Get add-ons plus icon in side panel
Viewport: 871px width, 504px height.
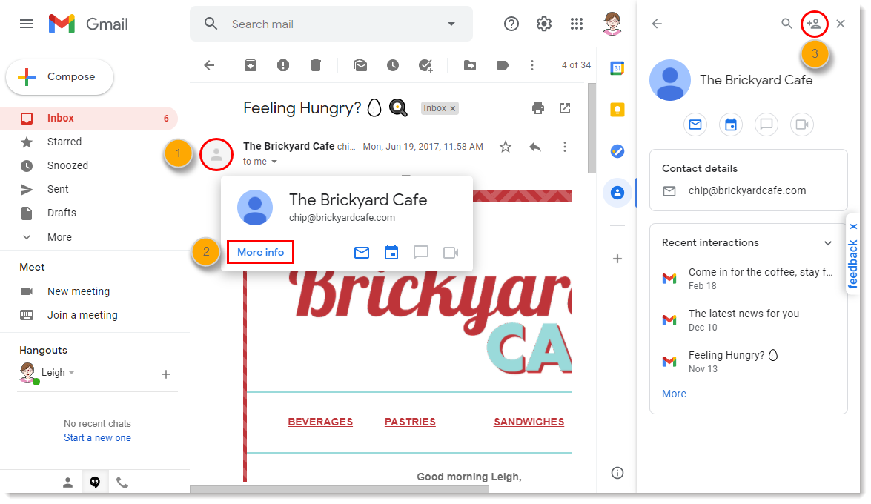tap(617, 259)
